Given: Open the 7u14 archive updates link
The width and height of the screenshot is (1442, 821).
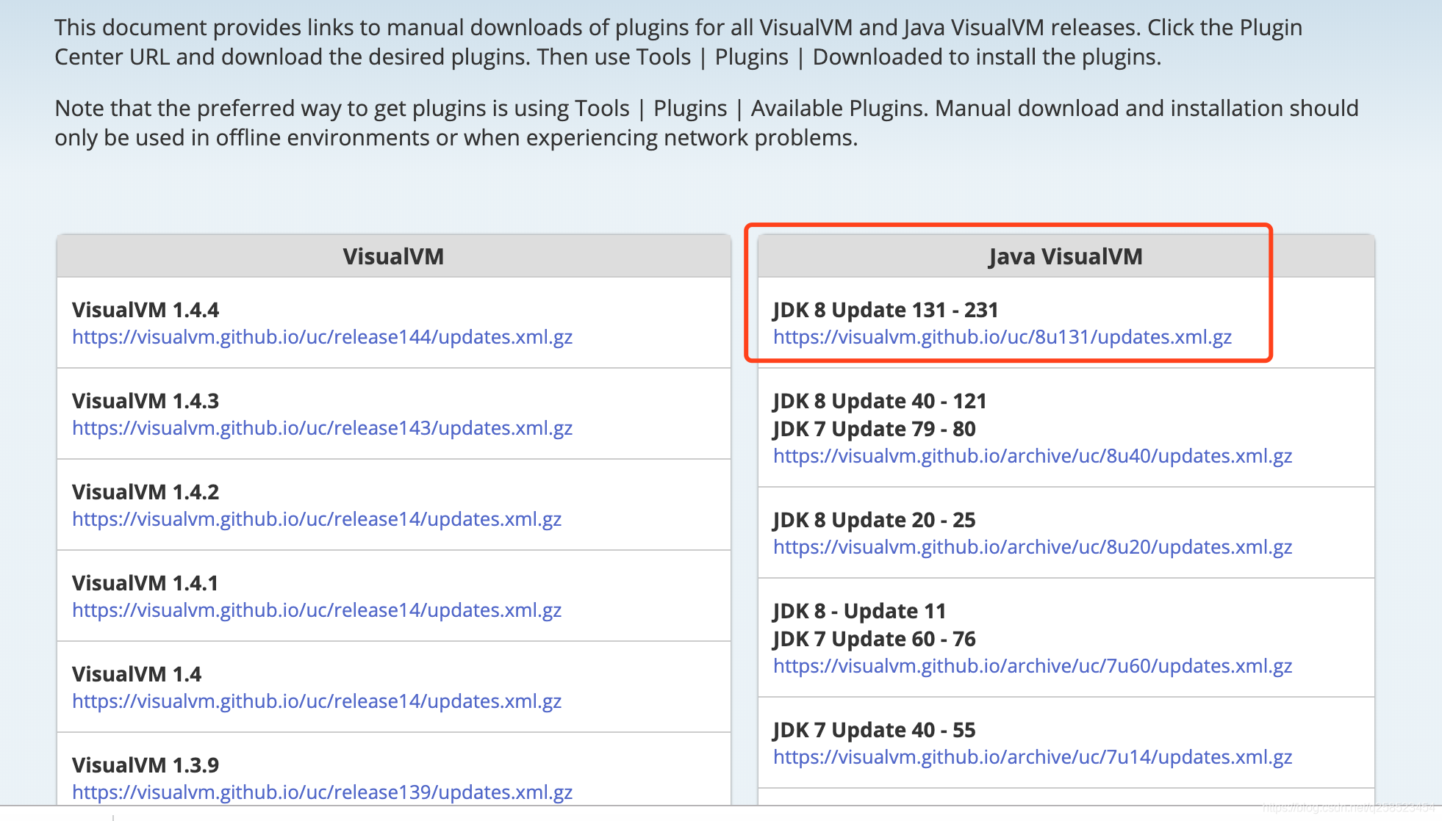Looking at the screenshot, I should pyautogui.click(x=1032, y=757).
